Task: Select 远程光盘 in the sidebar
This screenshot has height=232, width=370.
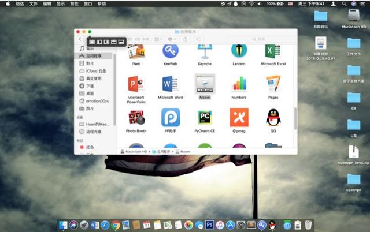Action: 94,132
